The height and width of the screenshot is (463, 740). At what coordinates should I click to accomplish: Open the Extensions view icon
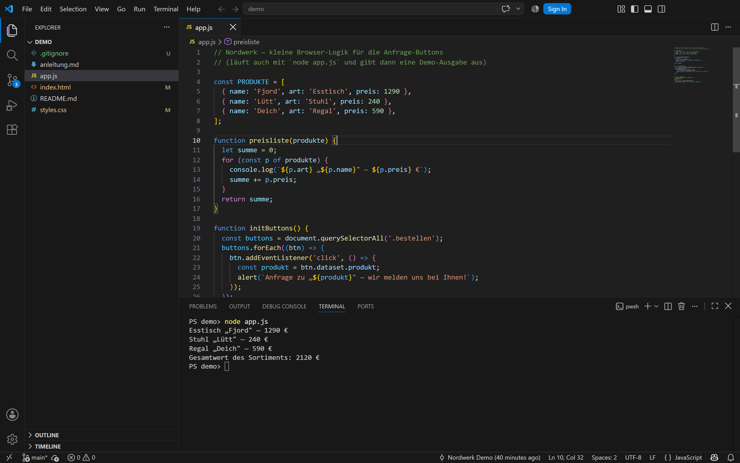pos(12,130)
